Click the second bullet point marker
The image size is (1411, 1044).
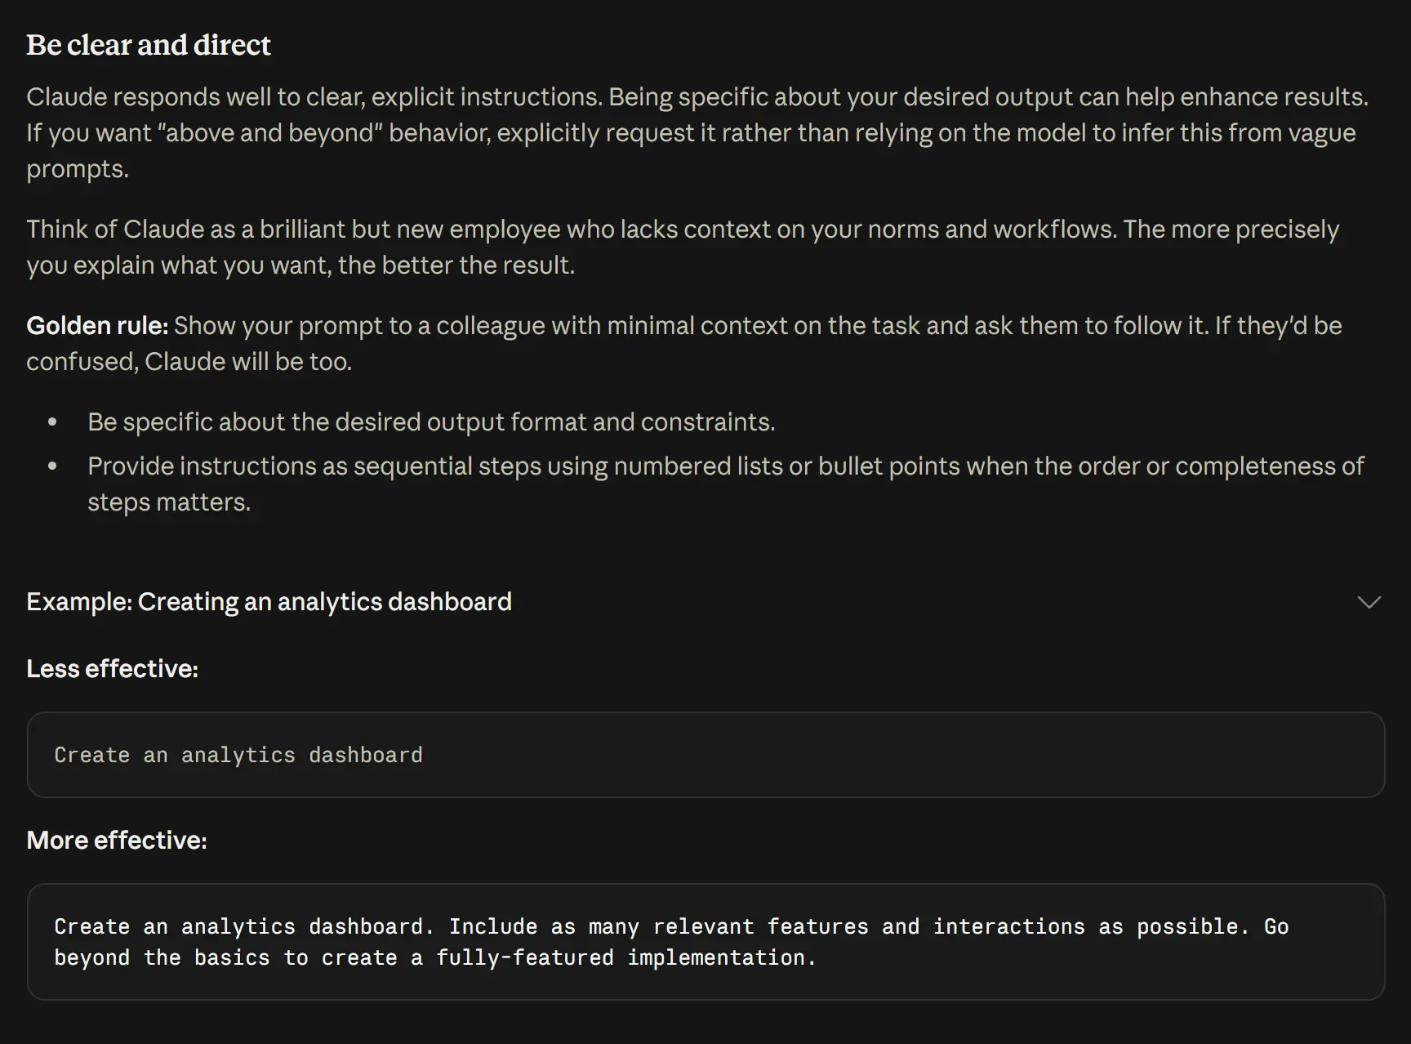pos(53,466)
